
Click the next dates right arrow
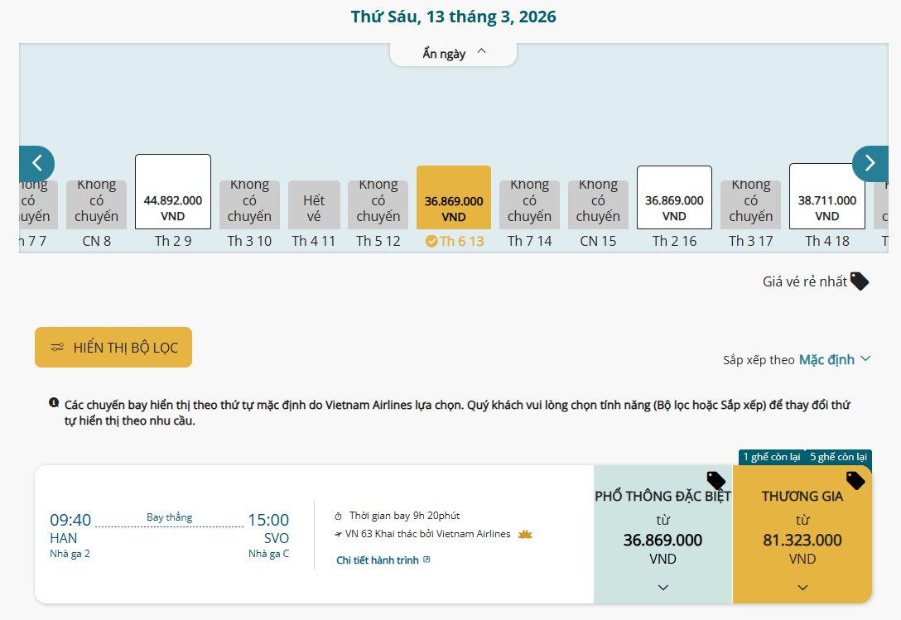click(870, 163)
